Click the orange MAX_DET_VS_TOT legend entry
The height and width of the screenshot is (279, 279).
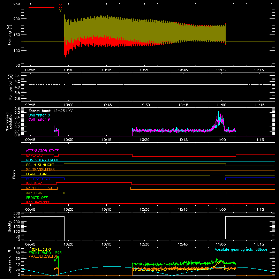click(x=43, y=256)
